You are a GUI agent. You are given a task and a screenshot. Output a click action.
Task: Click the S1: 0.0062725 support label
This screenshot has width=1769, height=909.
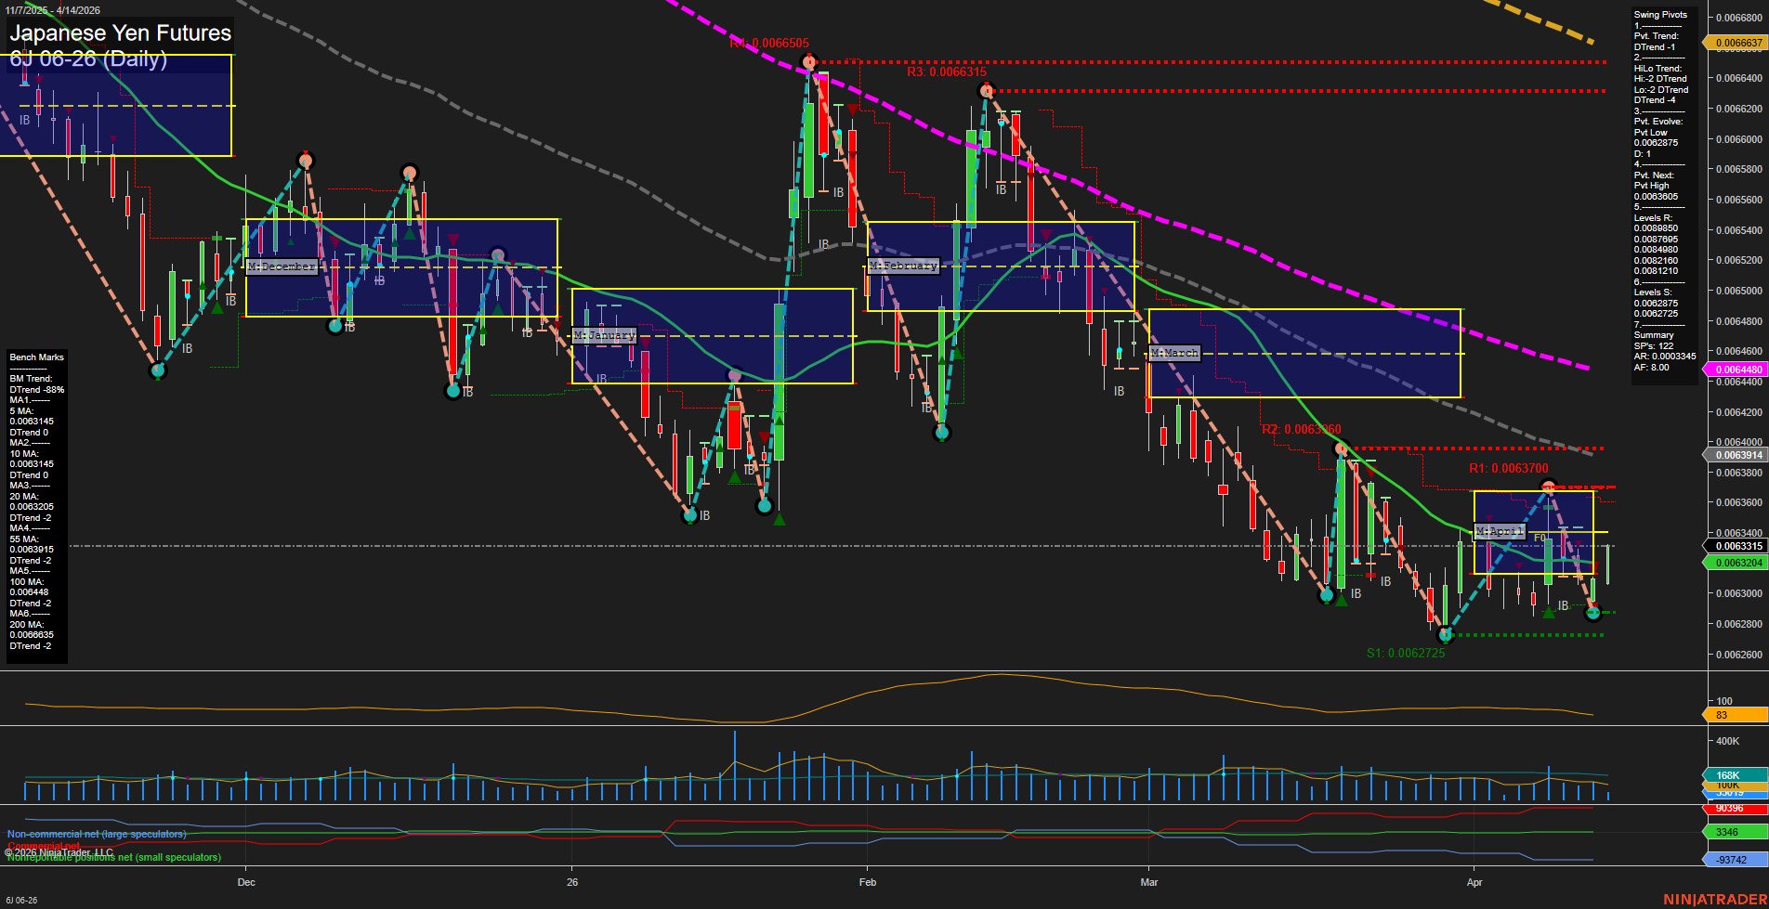point(1406,654)
